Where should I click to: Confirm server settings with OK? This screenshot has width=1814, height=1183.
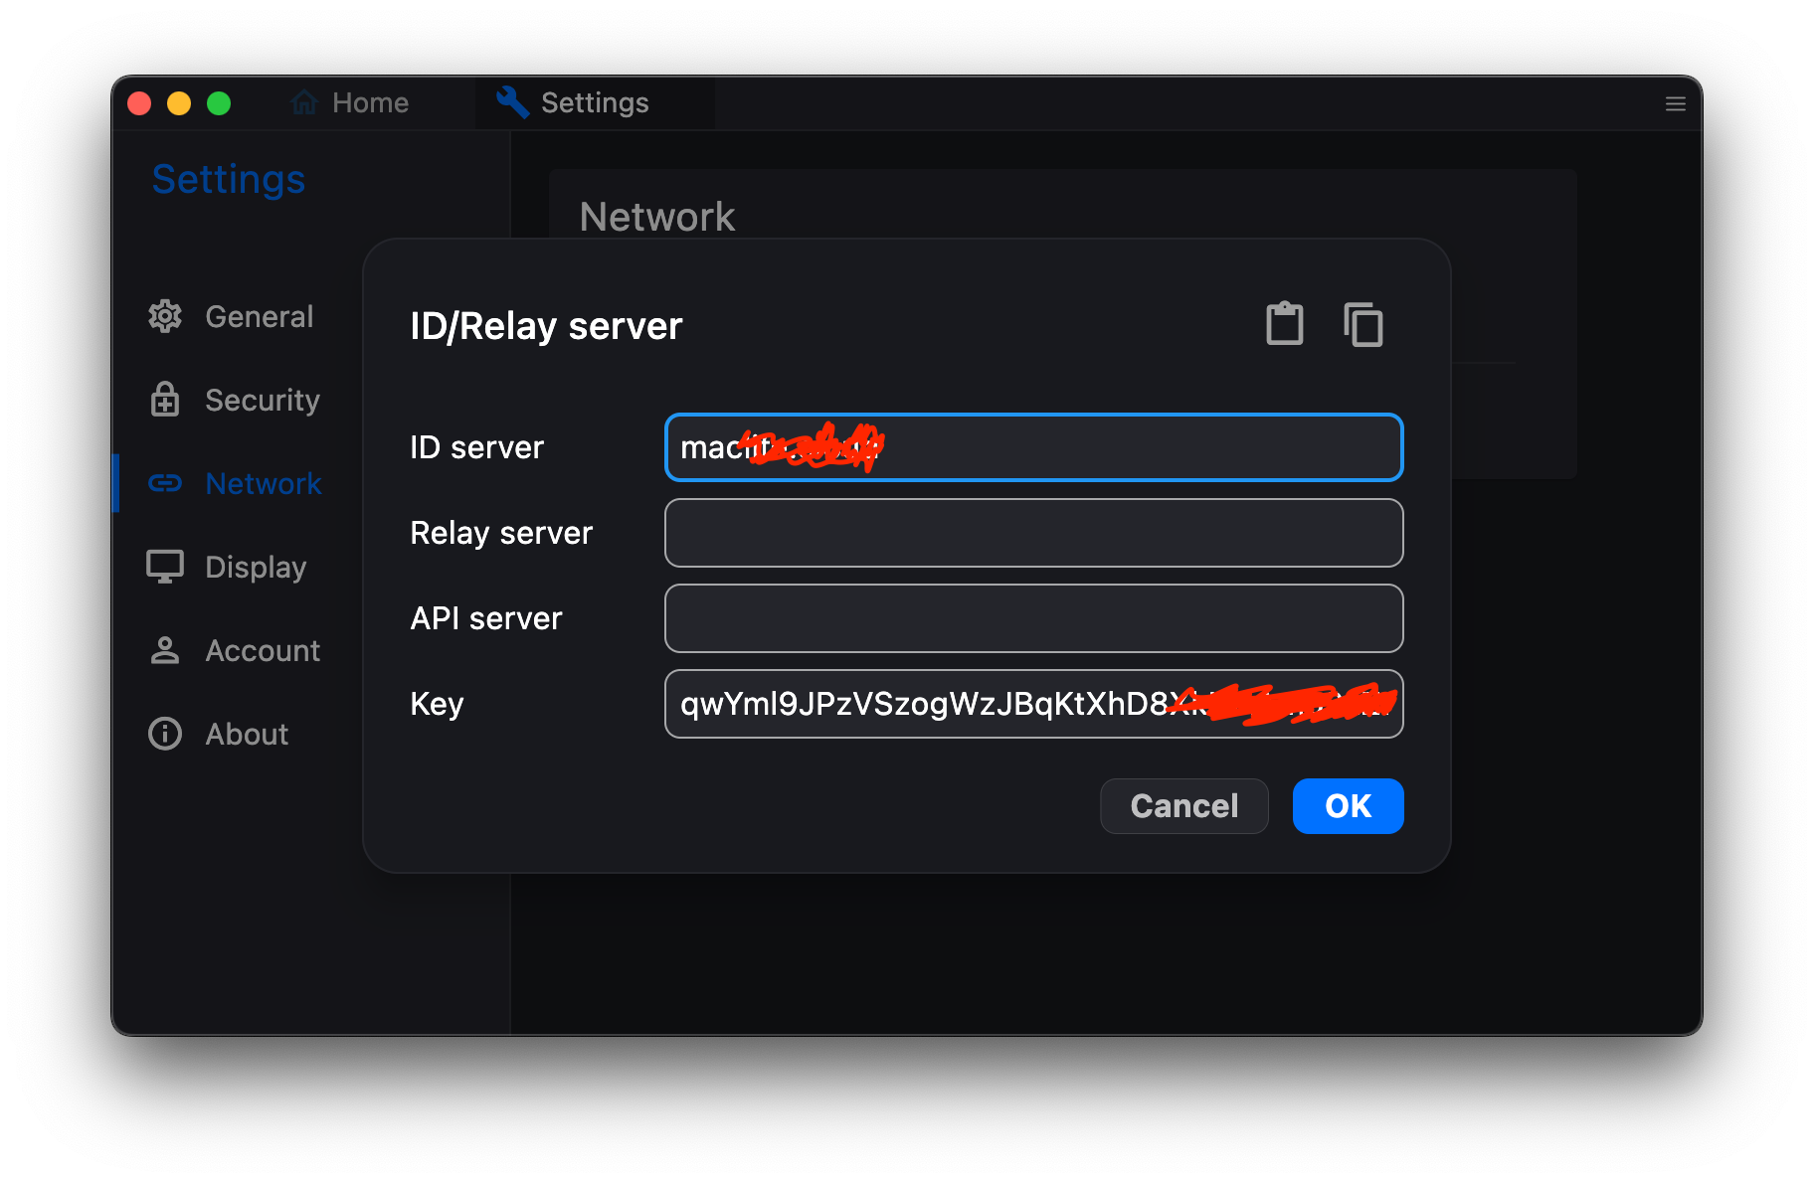tap(1348, 806)
